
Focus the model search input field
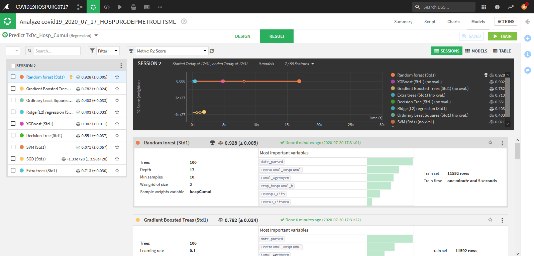click(x=56, y=51)
